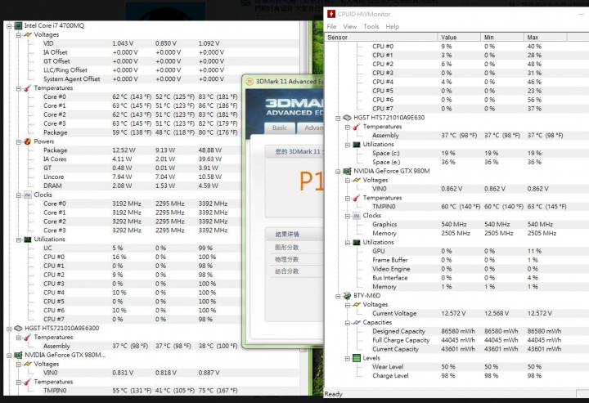Click the Sensor column header
This screenshot has width=589, height=403.
click(x=381, y=37)
